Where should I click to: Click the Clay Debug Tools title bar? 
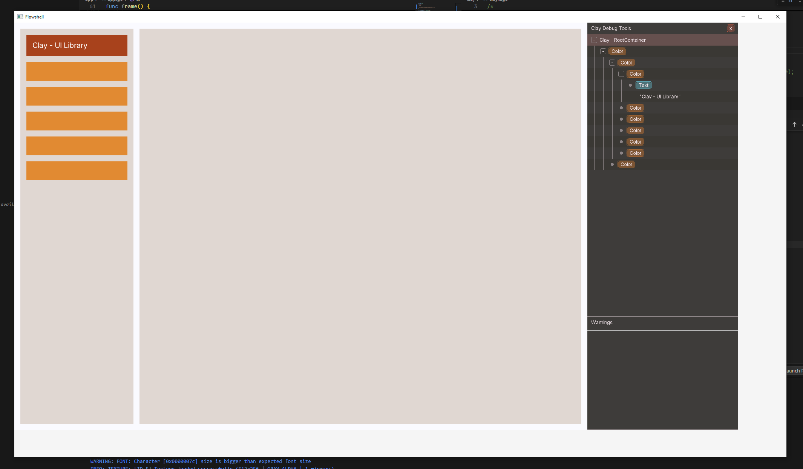tap(656, 29)
